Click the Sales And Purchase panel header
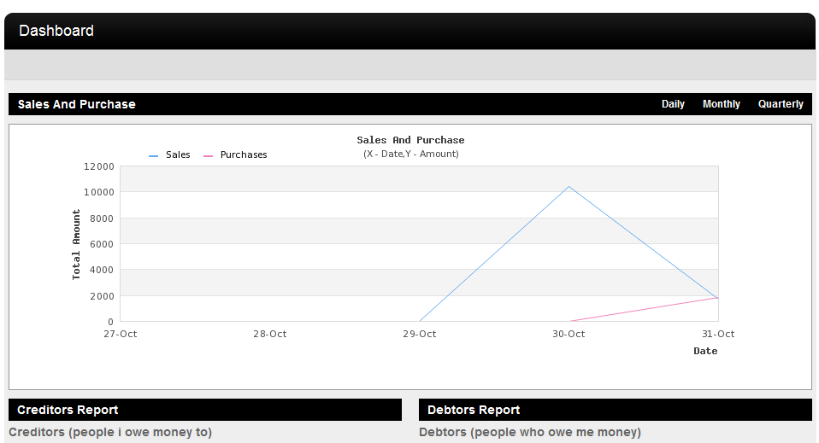The width and height of the screenshot is (819, 443). (x=77, y=104)
